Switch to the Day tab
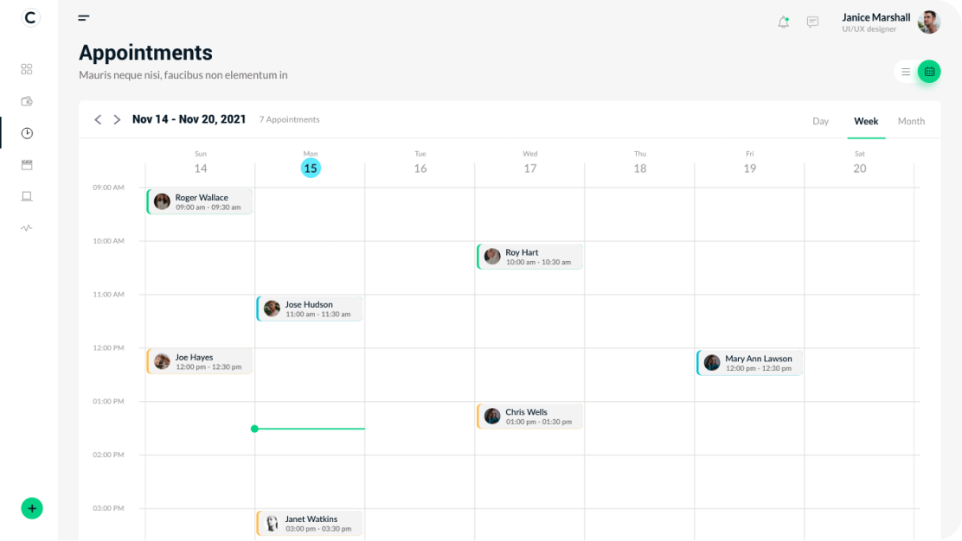 (820, 121)
